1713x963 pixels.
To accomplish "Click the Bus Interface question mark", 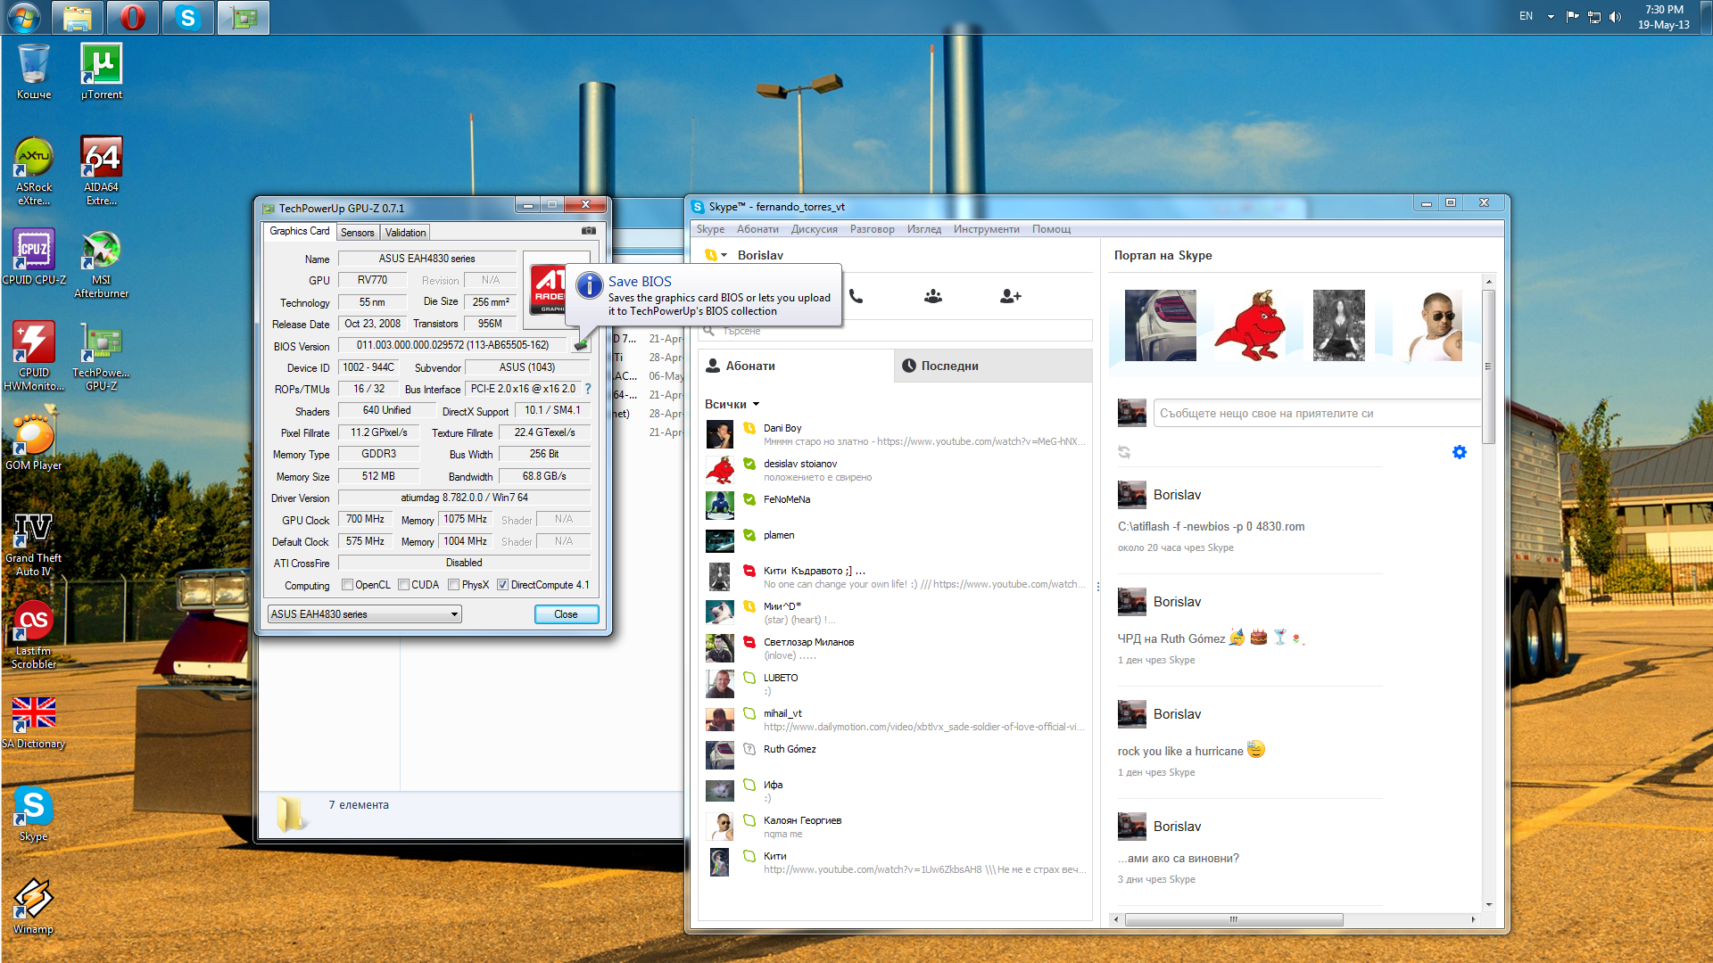I will tap(588, 389).
